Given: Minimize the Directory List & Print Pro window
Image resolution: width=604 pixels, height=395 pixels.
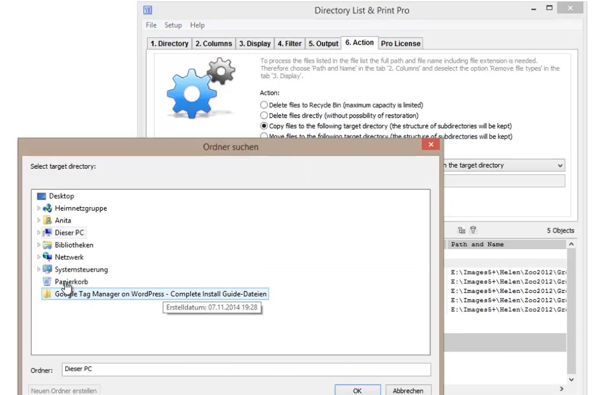Looking at the screenshot, I should (x=533, y=9).
